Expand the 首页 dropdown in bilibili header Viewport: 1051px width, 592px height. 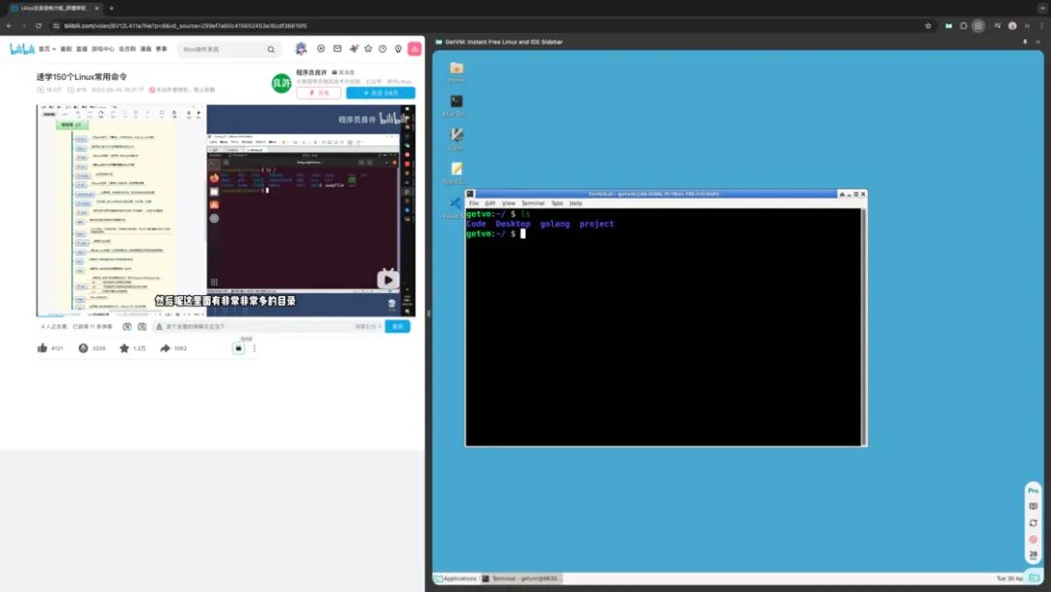pos(47,49)
